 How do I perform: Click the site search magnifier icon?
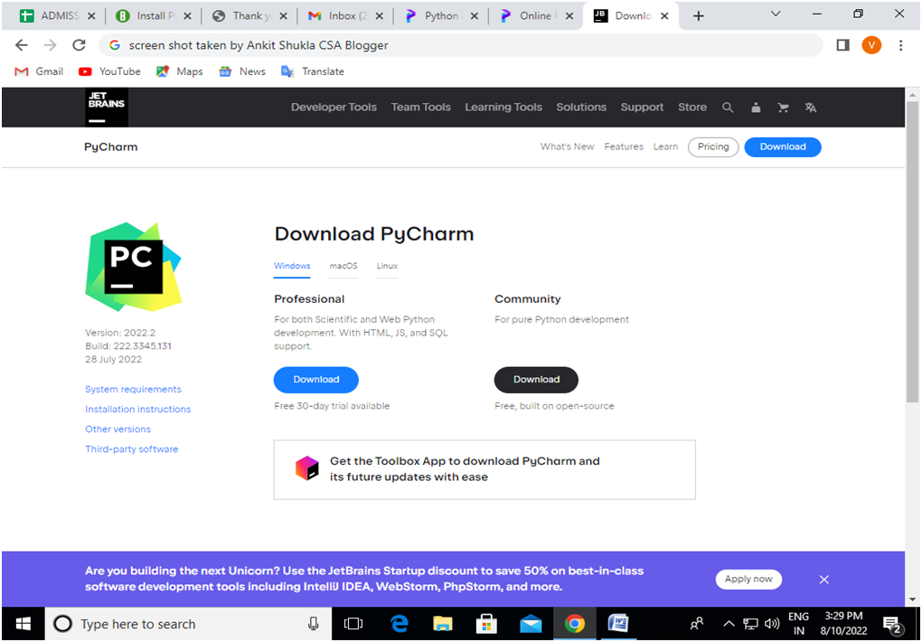(728, 108)
